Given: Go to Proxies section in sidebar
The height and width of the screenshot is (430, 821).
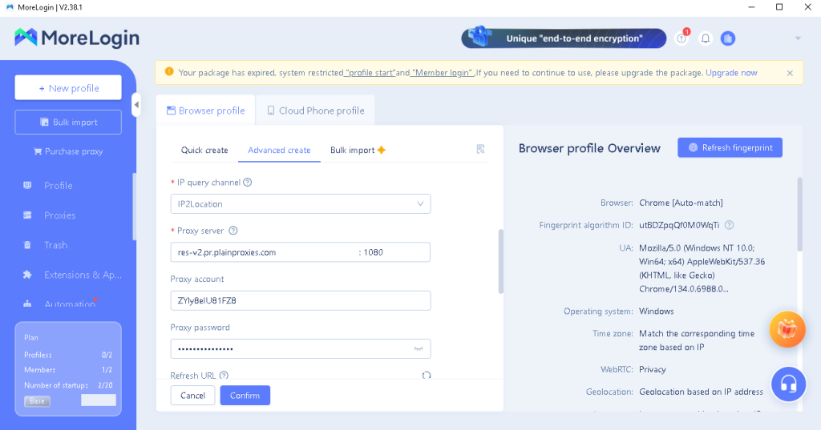Looking at the screenshot, I should [x=59, y=215].
